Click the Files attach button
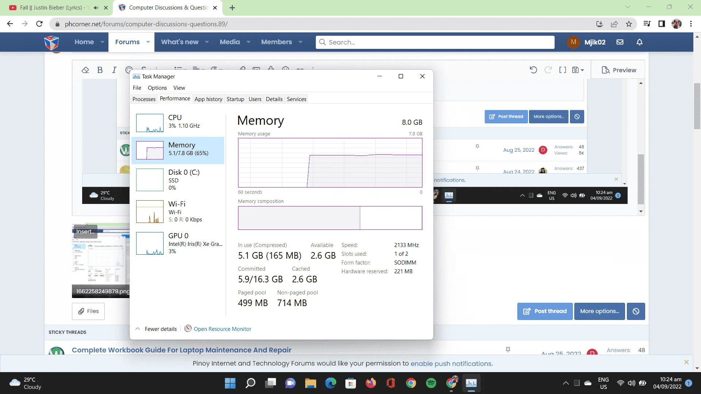 pyautogui.click(x=88, y=311)
